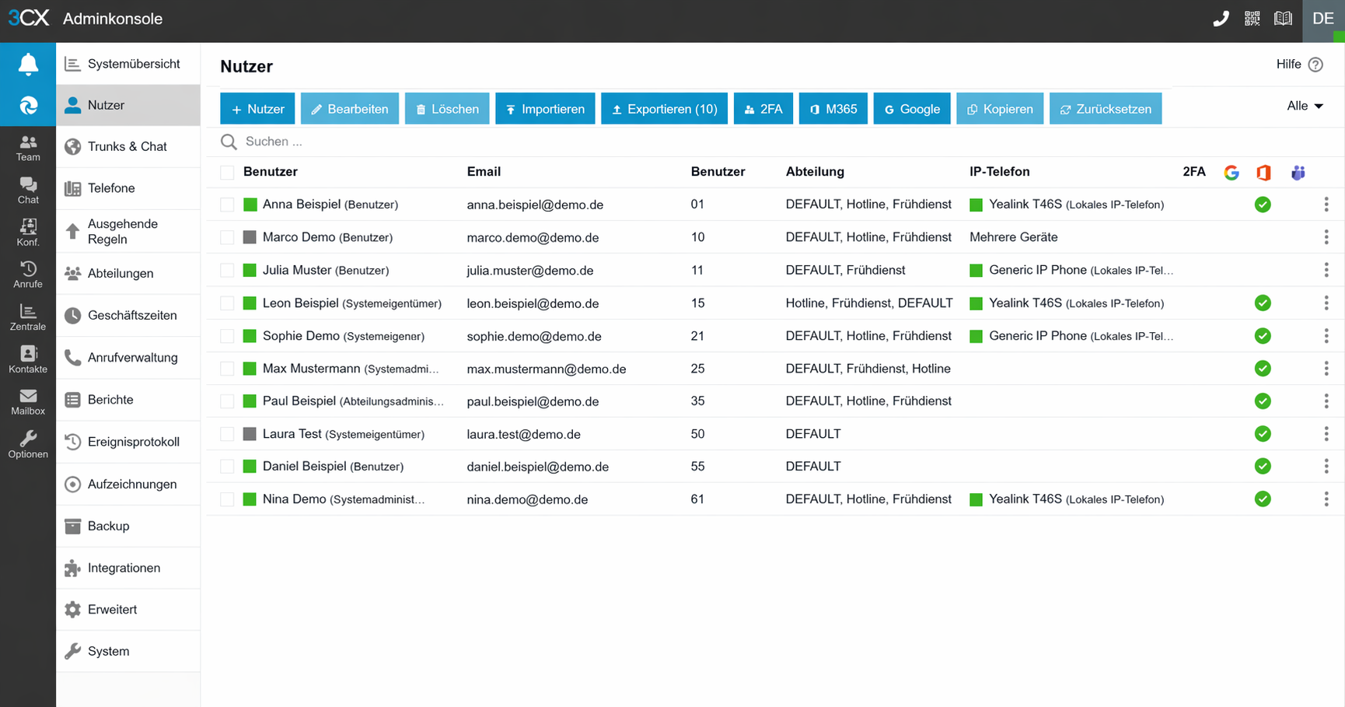Open three-dot menu for Nina Demo
1345x707 pixels.
click(x=1326, y=499)
